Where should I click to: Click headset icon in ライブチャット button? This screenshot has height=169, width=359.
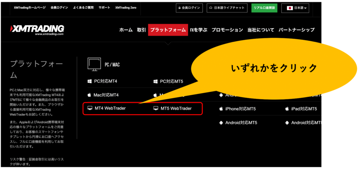click(211, 8)
